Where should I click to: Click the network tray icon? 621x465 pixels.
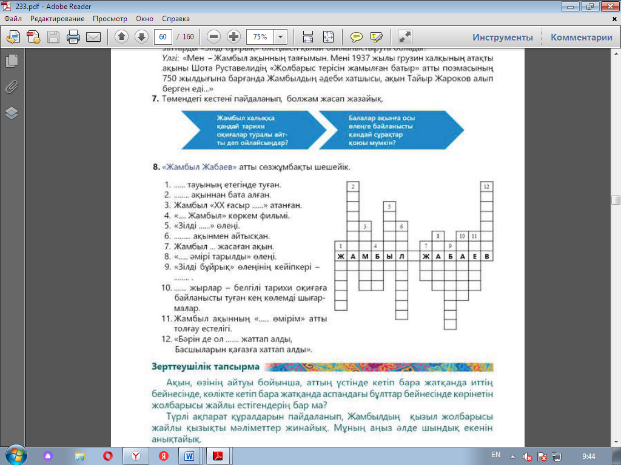[x=557, y=457]
